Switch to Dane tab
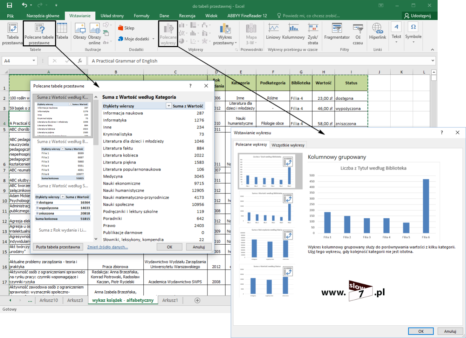Image resolution: width=466 pixels, height=338 pixels. 164,16
